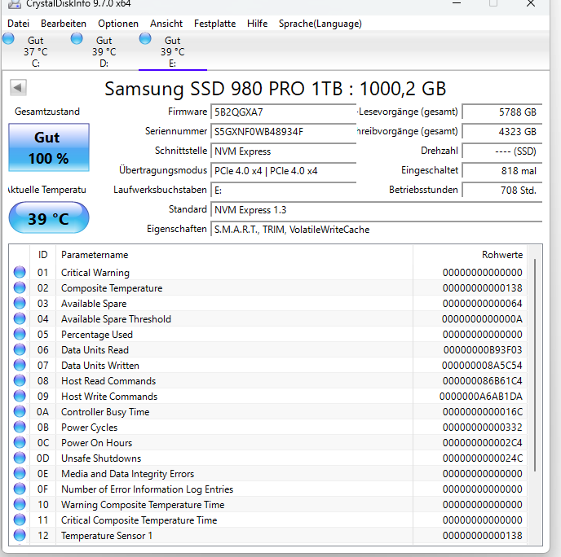This screenshot has width=561, height=557.
Task: Select the Composite Temperature parameter name
Action: coord(112,288)
